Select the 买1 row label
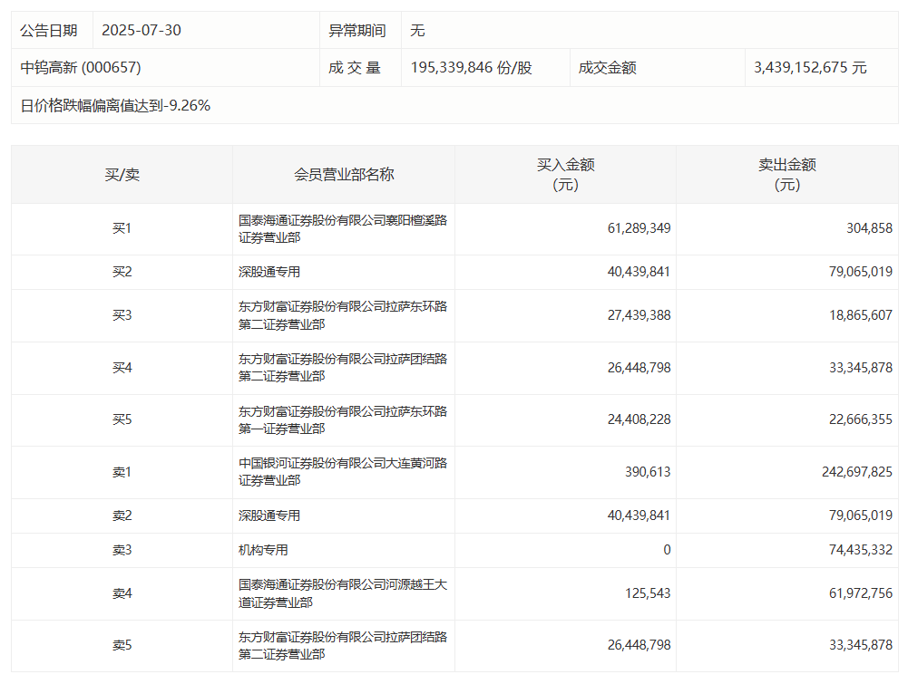The image size is (908, 684). [122, 228]
